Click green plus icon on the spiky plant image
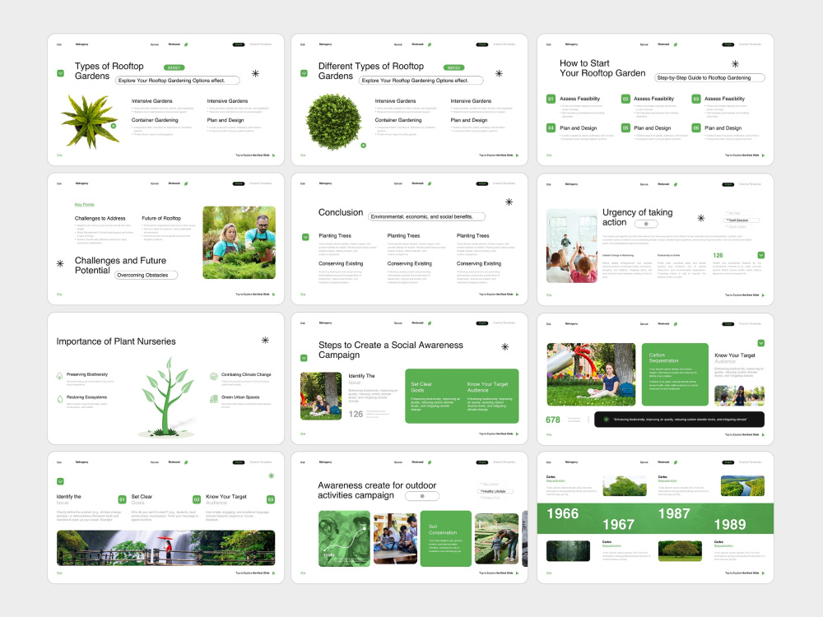This screenshot has width=823, height=617. coord(113,126)
